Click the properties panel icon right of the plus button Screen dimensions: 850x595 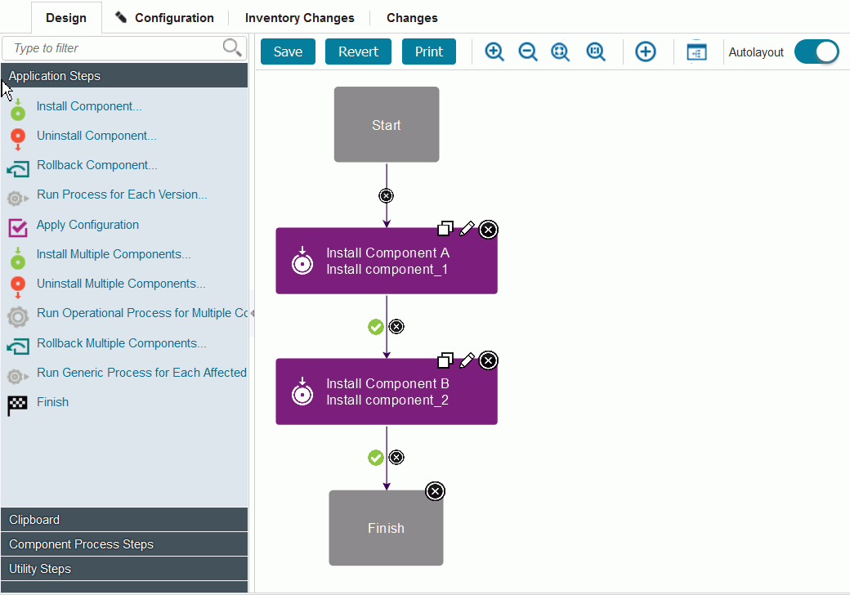696,51
